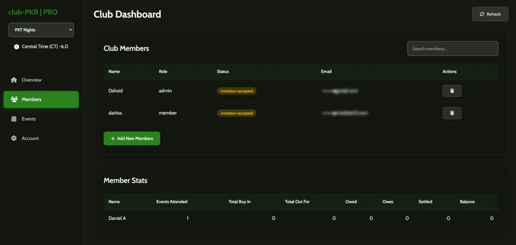Focus the Search members field

tap(452, 49)
